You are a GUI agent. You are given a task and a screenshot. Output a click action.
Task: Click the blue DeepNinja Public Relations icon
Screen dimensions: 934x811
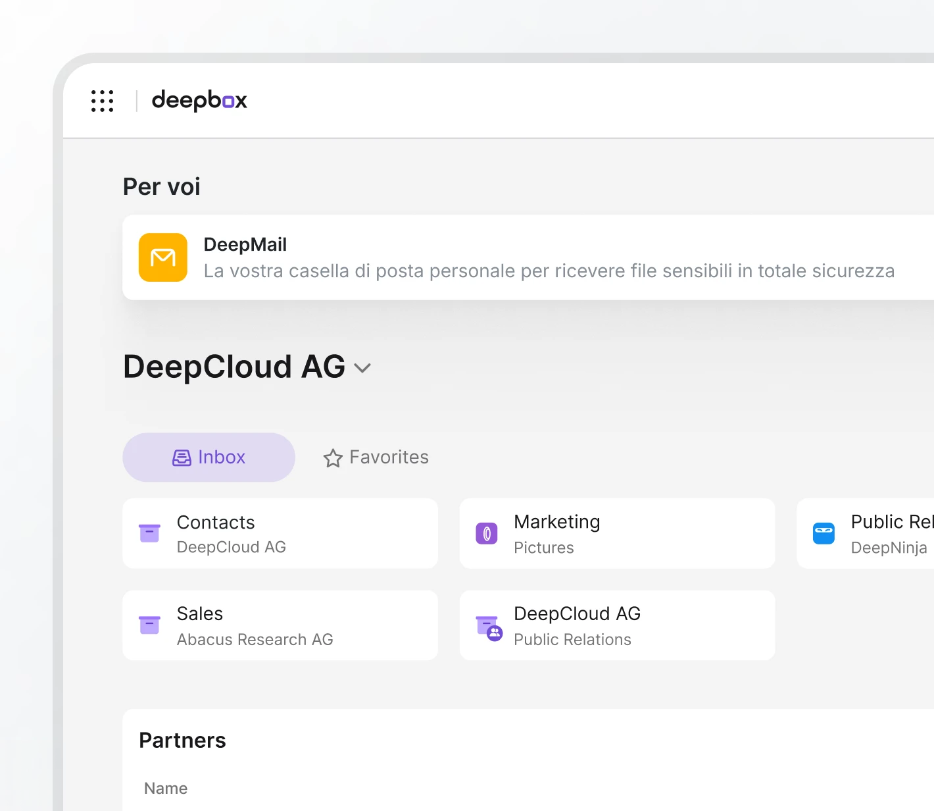click(823, 533)
